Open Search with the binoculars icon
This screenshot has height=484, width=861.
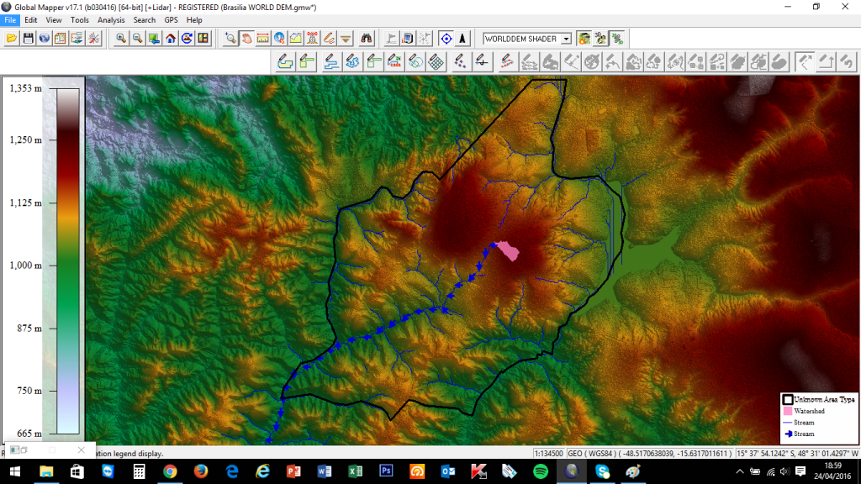[367, 38]
